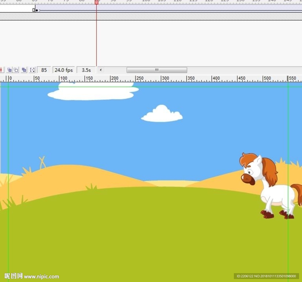Enable Edit Multiple Frames

(x=24, y=70)
